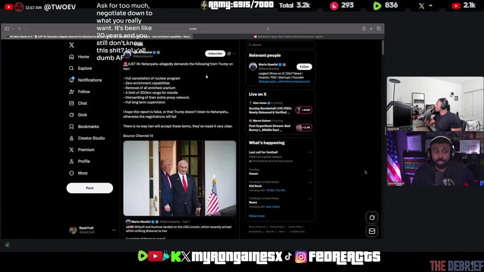The image size is (484, 272).
Task: Open trending topic Kid Rock
Action: click(255, 186)
